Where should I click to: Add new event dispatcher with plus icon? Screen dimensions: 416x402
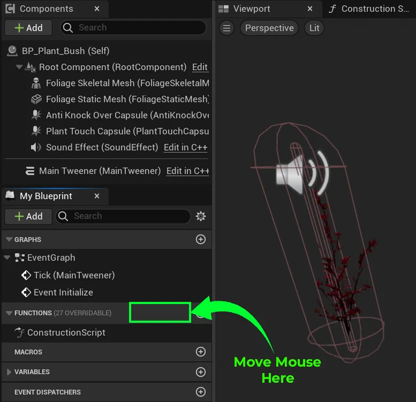click(201, 392)
